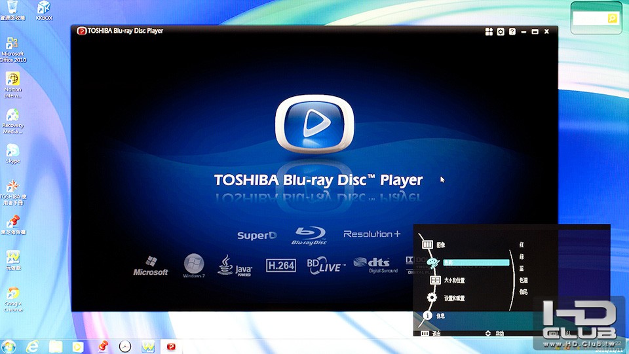Open the Recovery Media desktop shortcut
The height and width of the screenshot is (354, 629).
tap(12, 121)
